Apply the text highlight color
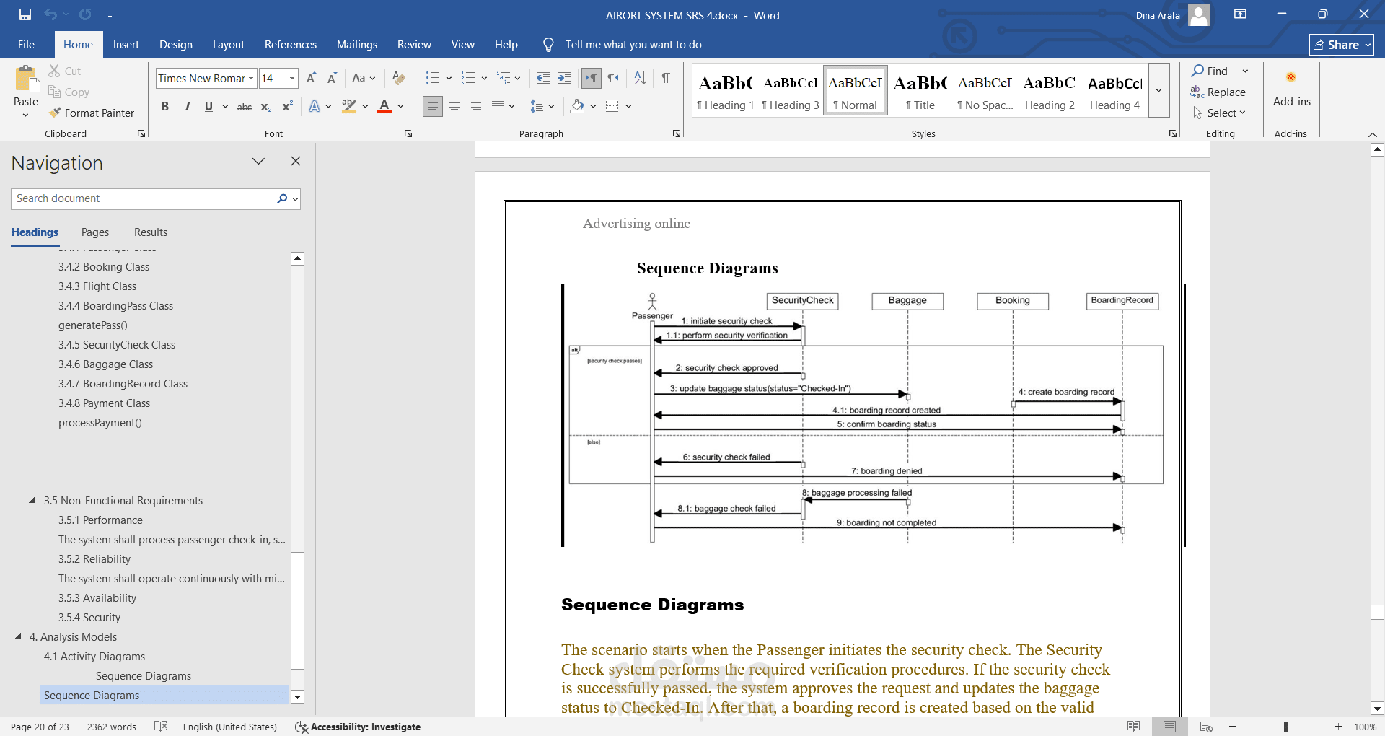Screen dimensions: 1385x736 point(349,107)
